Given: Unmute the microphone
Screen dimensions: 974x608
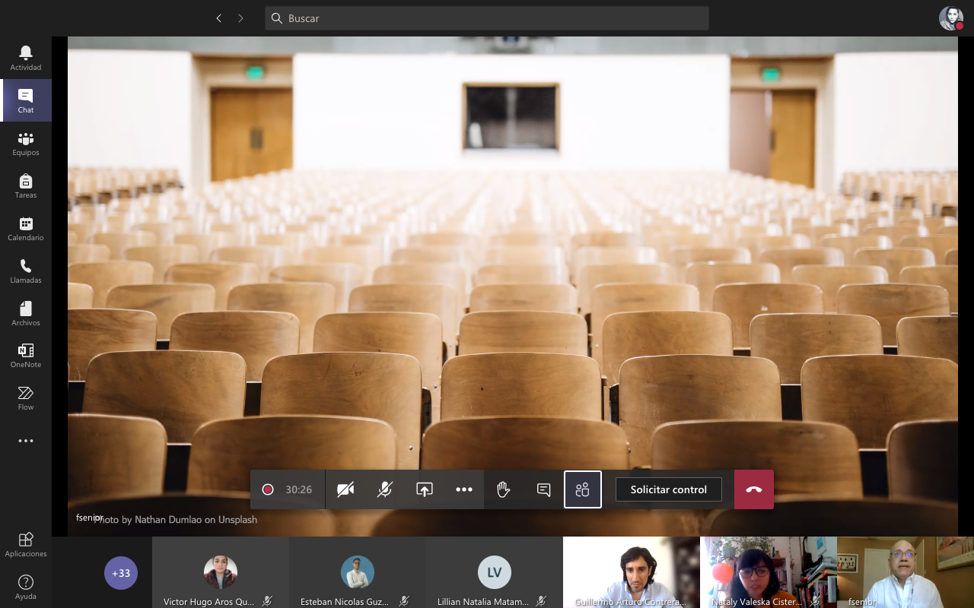Looking at the screenshot, I should [x=385, y=489].
